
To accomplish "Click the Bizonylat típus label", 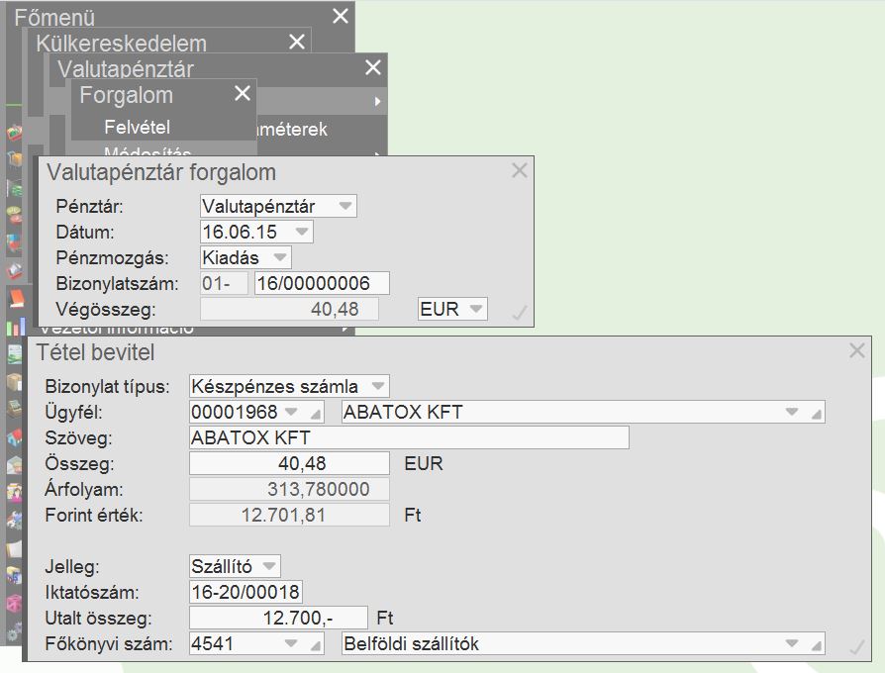I will 107,386.
